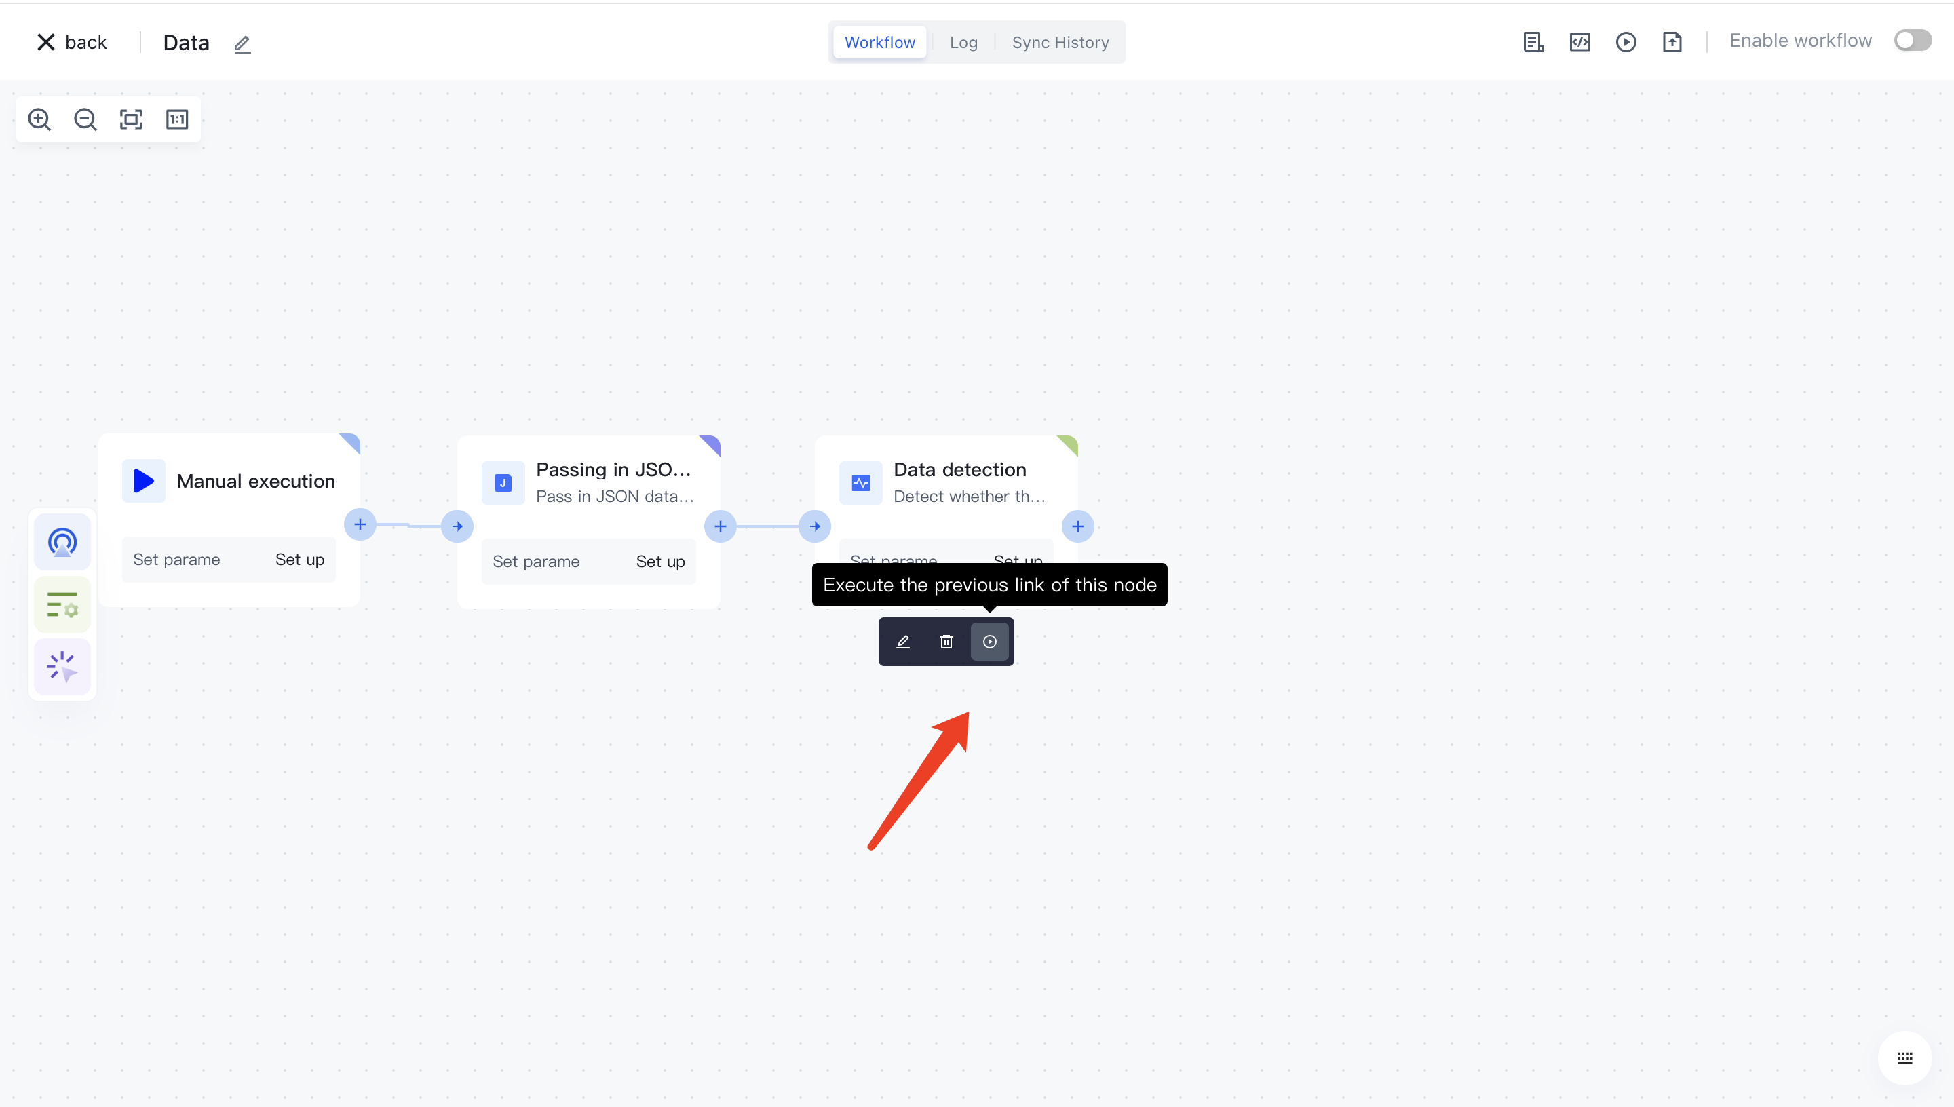This screenshot has width=1954, height=1107.
Task: Click the back button to exit editor
Action: (72, 43)
